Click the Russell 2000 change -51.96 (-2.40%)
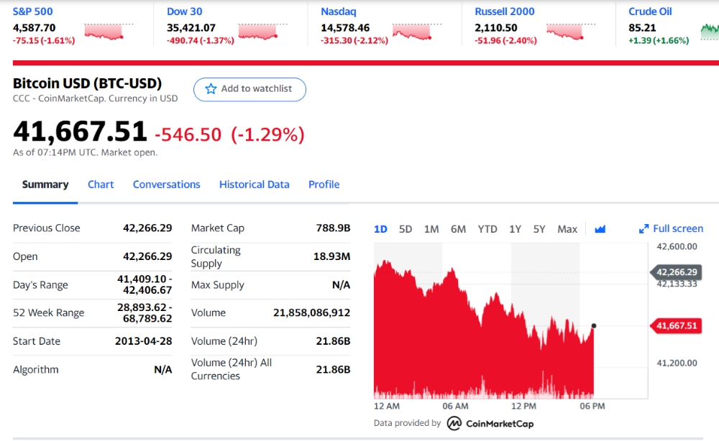The image size is (719, 441). point(505,40)
